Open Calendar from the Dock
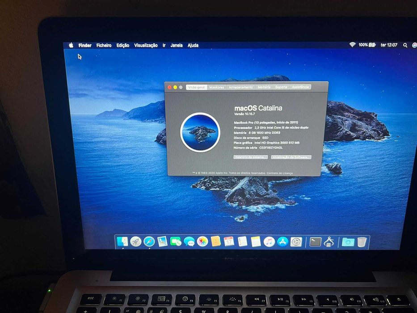Image resolution: width=417 pixels, height=313 pixels. point(229,241)
